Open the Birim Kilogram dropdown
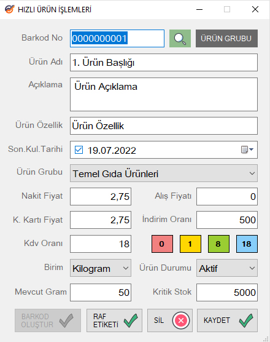The image size is (270, 342). pos(101,268)
